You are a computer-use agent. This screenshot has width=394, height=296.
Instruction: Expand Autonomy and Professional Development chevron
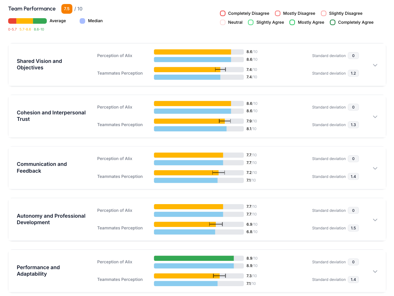click(x=375, y=220)
